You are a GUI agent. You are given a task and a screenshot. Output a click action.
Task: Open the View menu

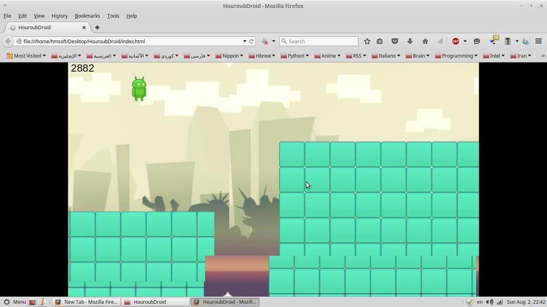[39, 16]
